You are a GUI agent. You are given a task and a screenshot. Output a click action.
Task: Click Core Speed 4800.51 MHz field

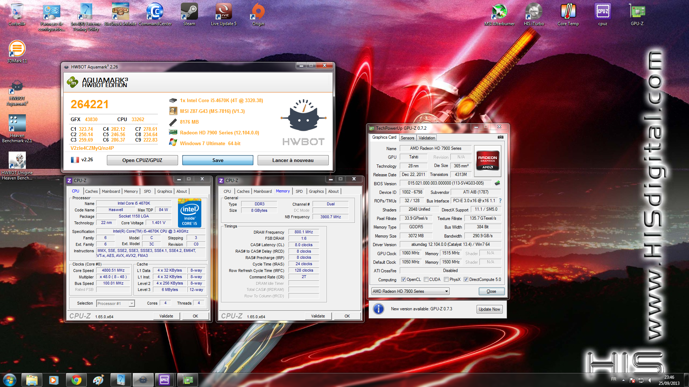(113, 271)
